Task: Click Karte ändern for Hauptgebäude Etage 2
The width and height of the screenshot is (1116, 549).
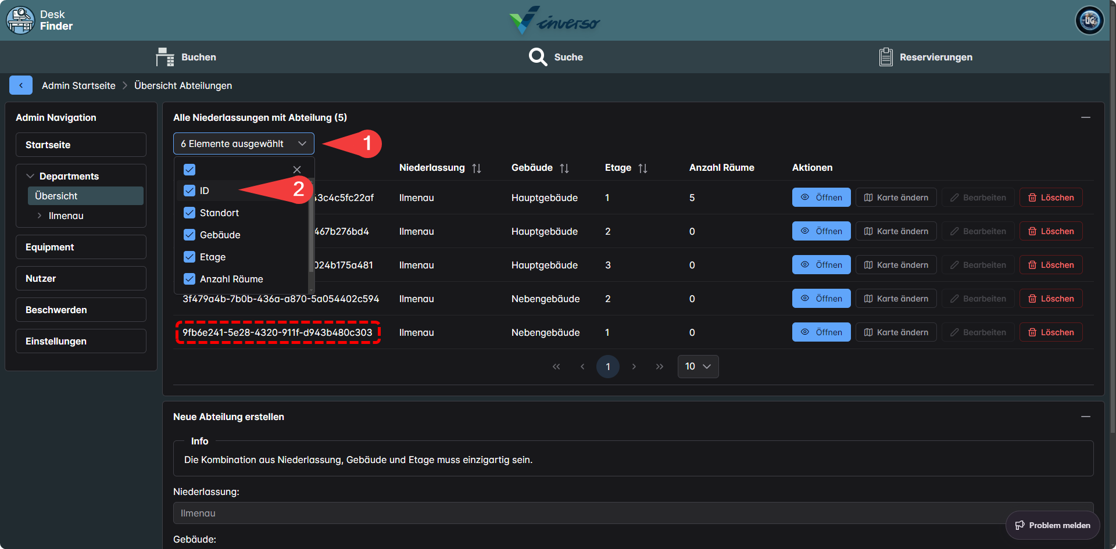Action: click(x=896, y=231)
